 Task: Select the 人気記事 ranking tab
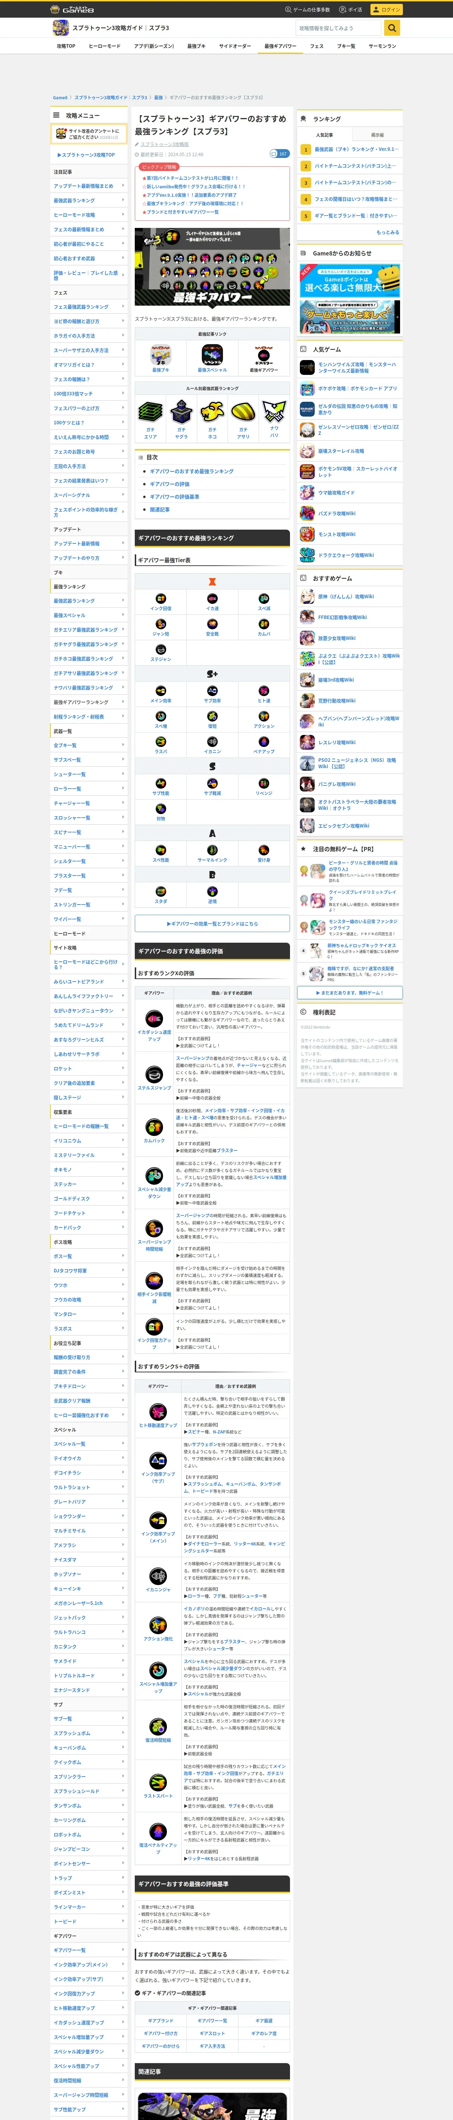point(325,135)
